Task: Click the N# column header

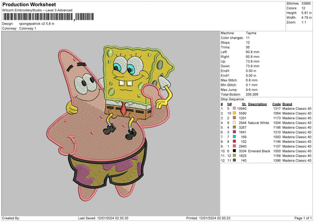Action: click(229, 104)
